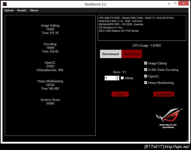Click the Image Editing score 74492

[50, 29]
